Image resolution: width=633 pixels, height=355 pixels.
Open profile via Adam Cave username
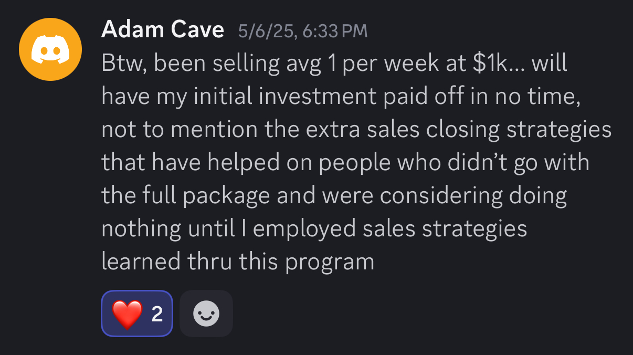163,30
